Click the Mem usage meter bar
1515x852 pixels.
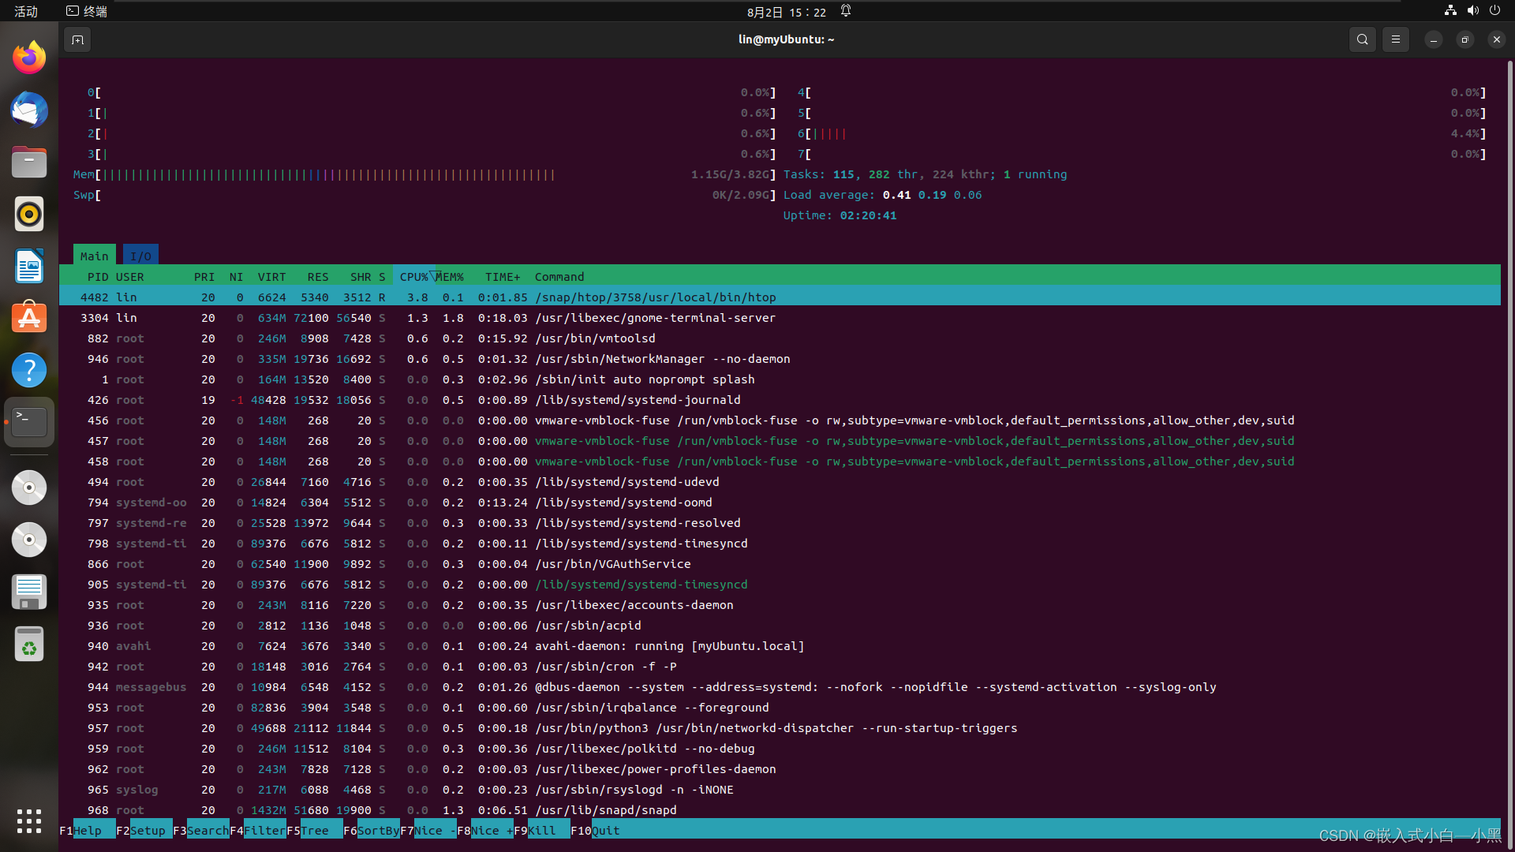pos(327,174)
